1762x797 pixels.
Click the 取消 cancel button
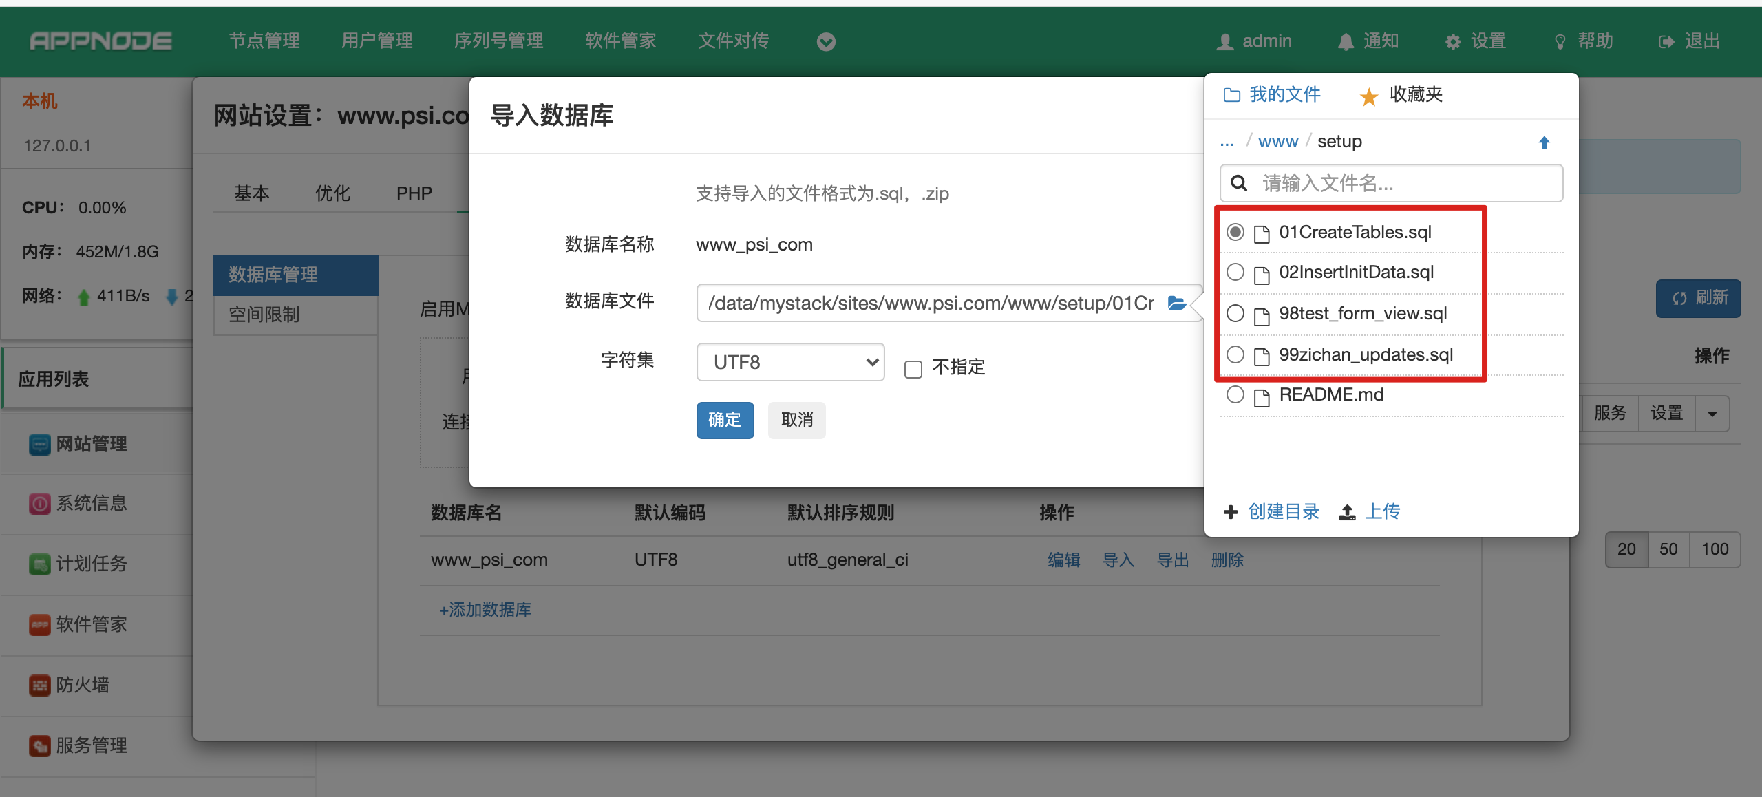796,420
